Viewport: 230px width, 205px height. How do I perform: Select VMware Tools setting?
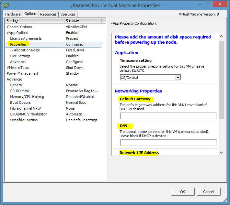click(53, 68)
